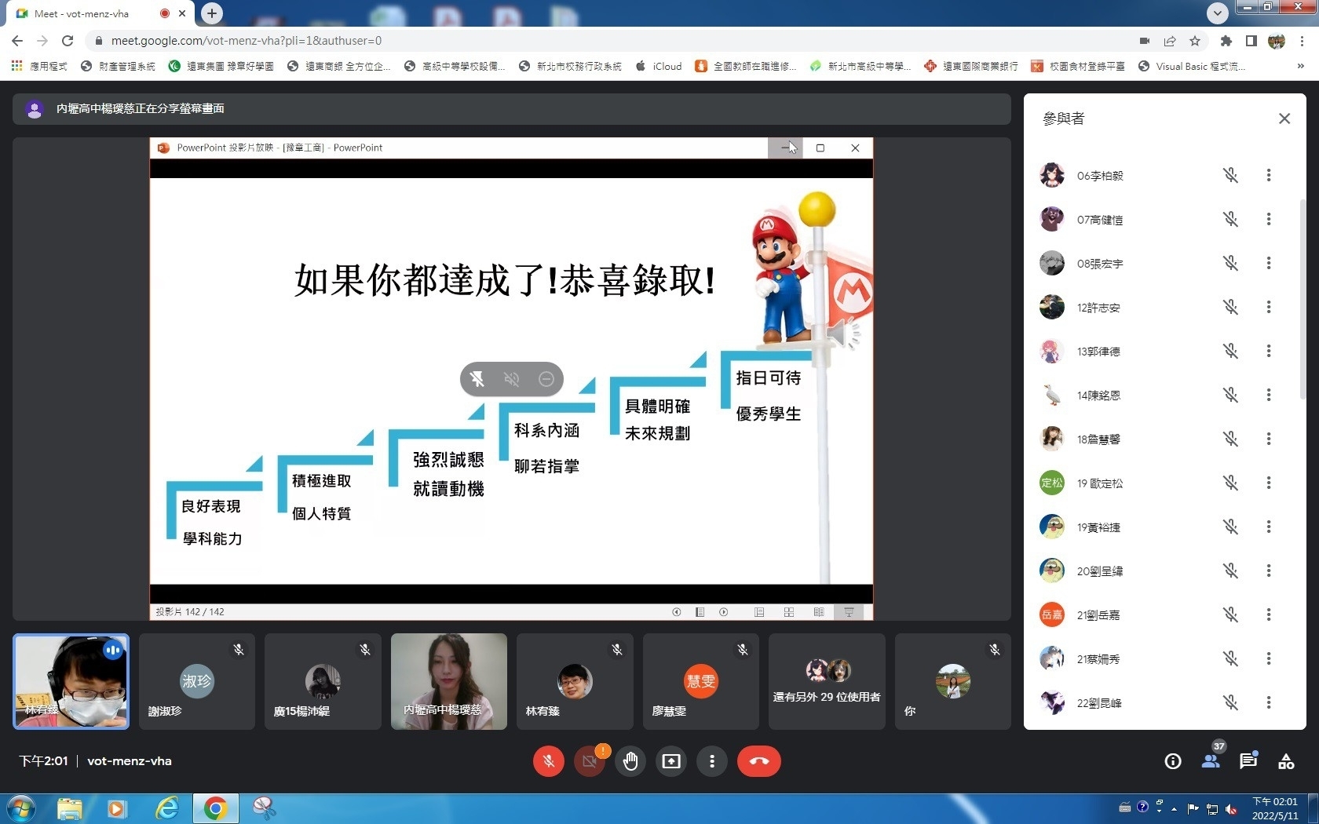This screenshot has width=1319, height=824.
Task: Open the Windows Start button
Action: pos(20,808)
